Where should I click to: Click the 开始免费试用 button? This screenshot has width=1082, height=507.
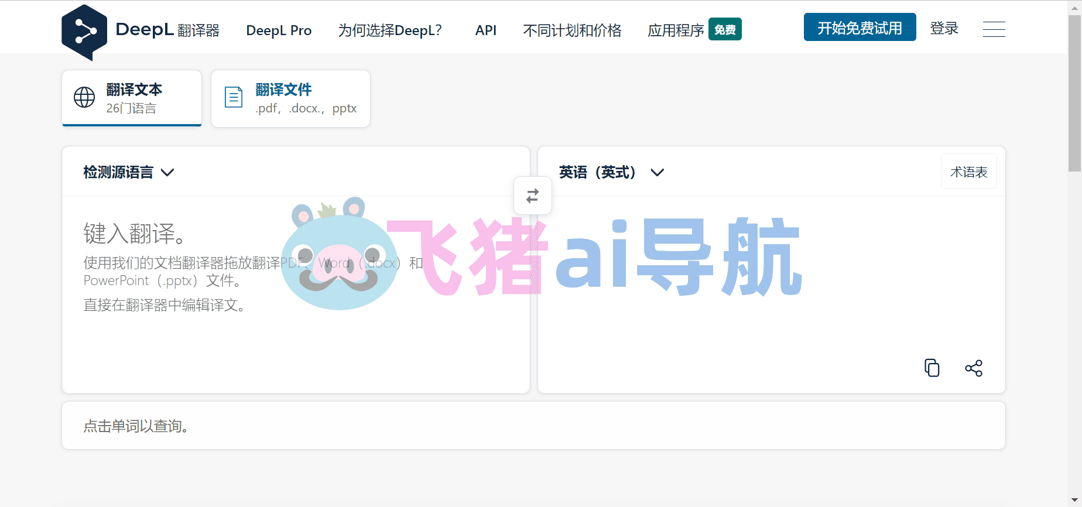pos(860,27)
